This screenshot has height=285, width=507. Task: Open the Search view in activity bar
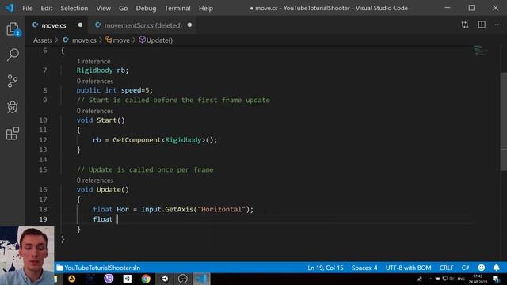(x=13, y=55)
